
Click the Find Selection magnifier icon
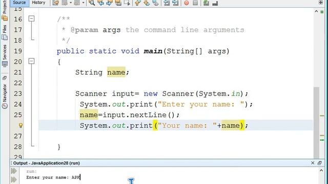point(92,3)
